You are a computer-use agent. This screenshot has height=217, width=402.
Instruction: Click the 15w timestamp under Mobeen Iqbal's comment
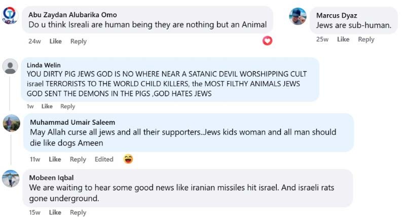pos(34,212)
